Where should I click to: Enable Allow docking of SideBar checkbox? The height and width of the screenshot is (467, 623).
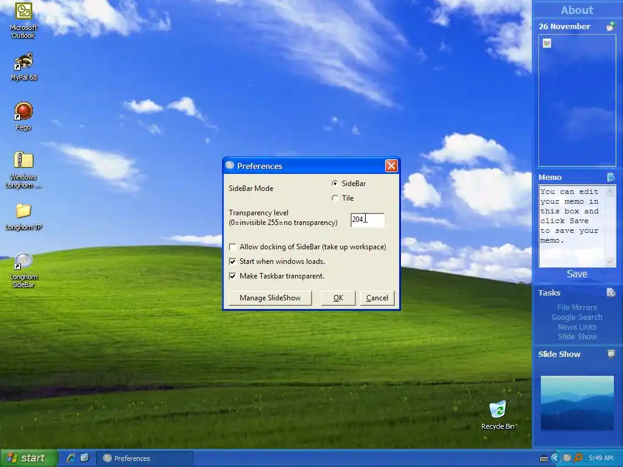tap(232, 247)
